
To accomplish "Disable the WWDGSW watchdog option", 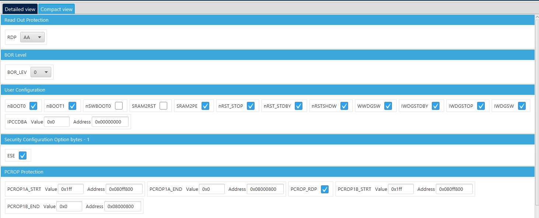I will tap(388, 106).
